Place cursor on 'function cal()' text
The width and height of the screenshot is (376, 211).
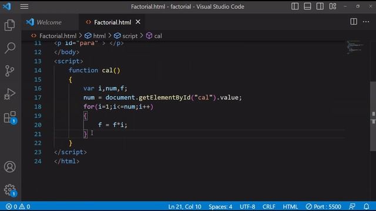pyautogui.click(x=95, y=70)
